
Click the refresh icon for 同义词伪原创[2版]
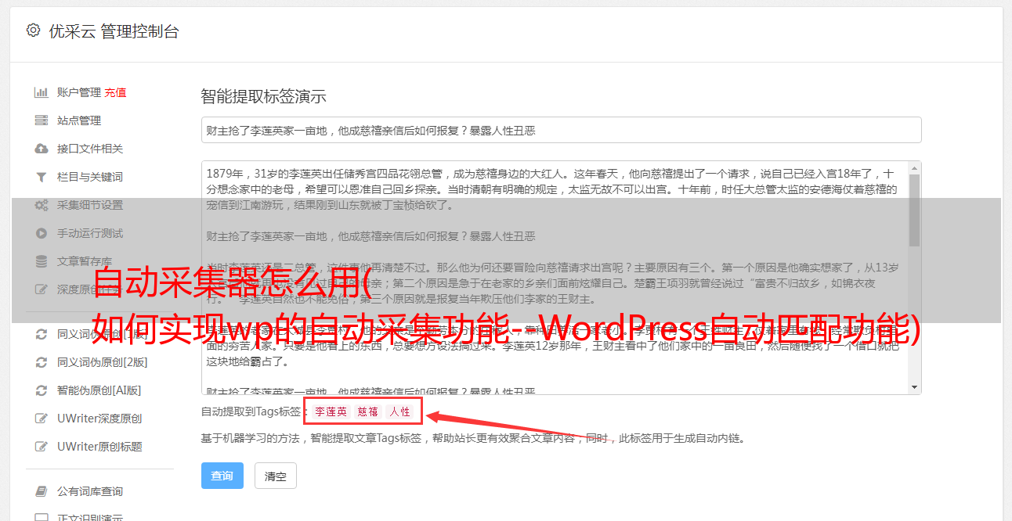click(x=42, y=362)
